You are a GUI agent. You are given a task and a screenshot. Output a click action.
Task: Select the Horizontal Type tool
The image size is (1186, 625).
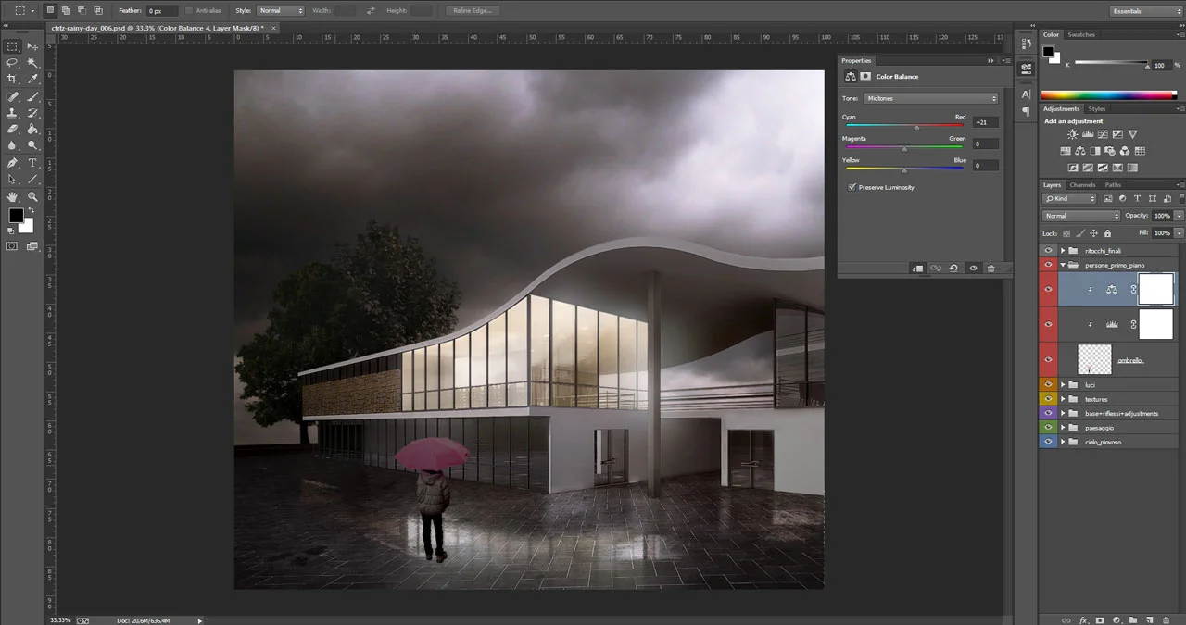point(32,163)
